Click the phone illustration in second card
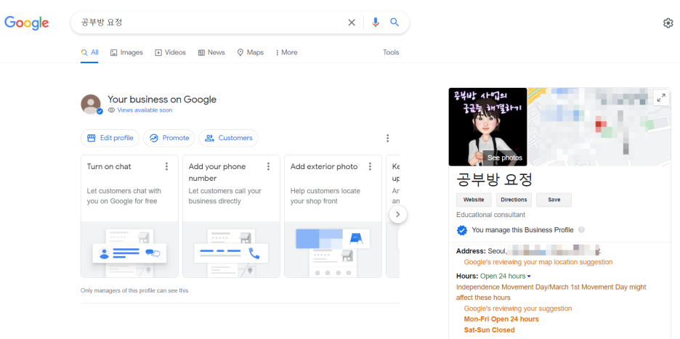This screenshot has width=680, height=339. [231, 250]
